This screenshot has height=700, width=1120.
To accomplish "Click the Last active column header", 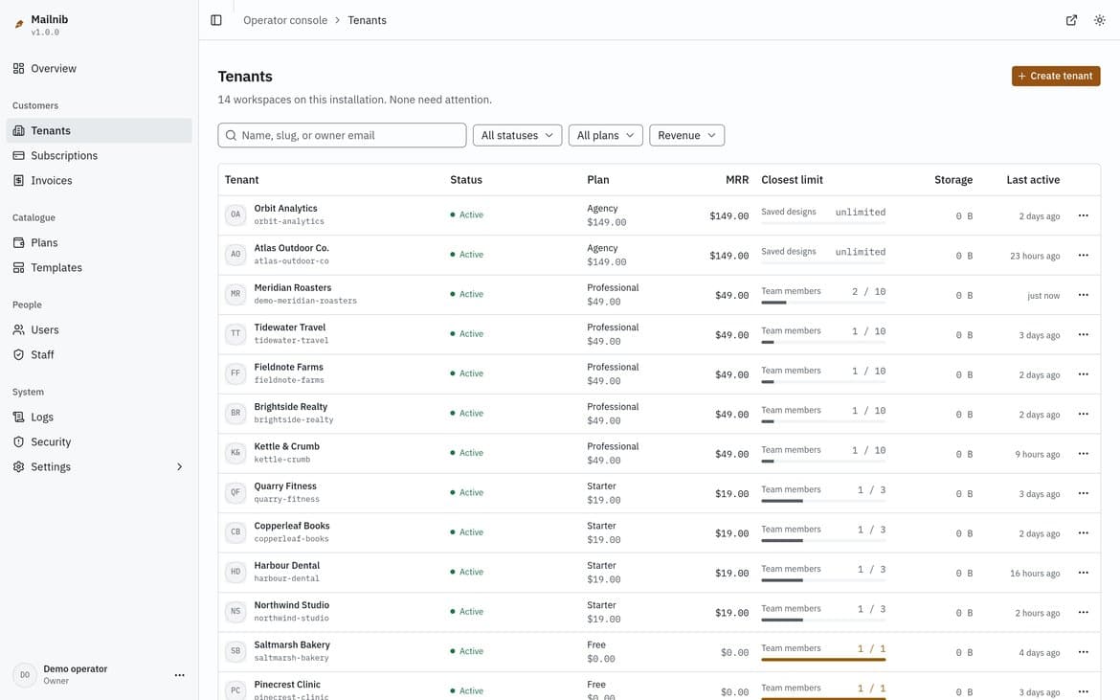I will pos(1033,180).
